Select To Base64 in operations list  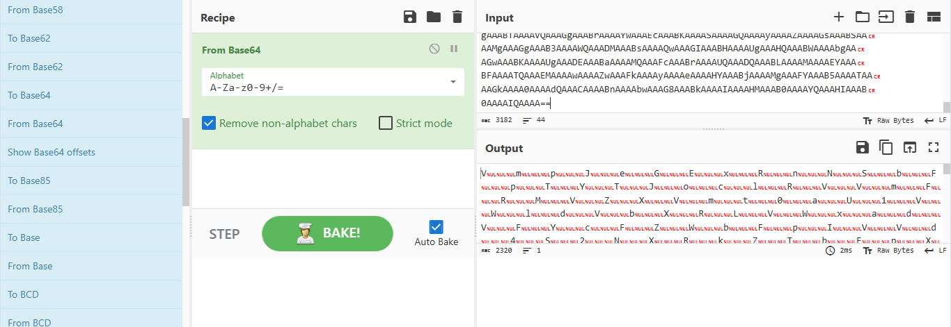coord(29,95)
